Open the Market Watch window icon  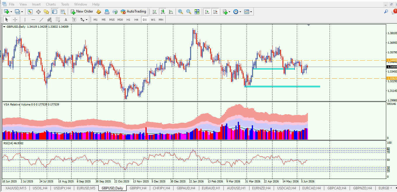[x=30, y=12]
